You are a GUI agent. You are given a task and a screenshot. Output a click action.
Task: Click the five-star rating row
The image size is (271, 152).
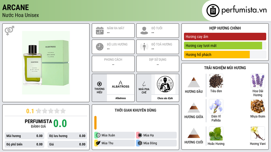coord(51,111)
